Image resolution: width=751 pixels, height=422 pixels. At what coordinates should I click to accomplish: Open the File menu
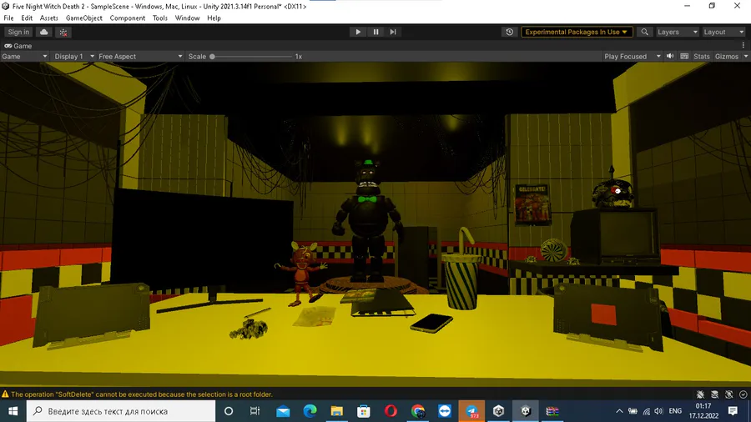click(x=8, y=18)
